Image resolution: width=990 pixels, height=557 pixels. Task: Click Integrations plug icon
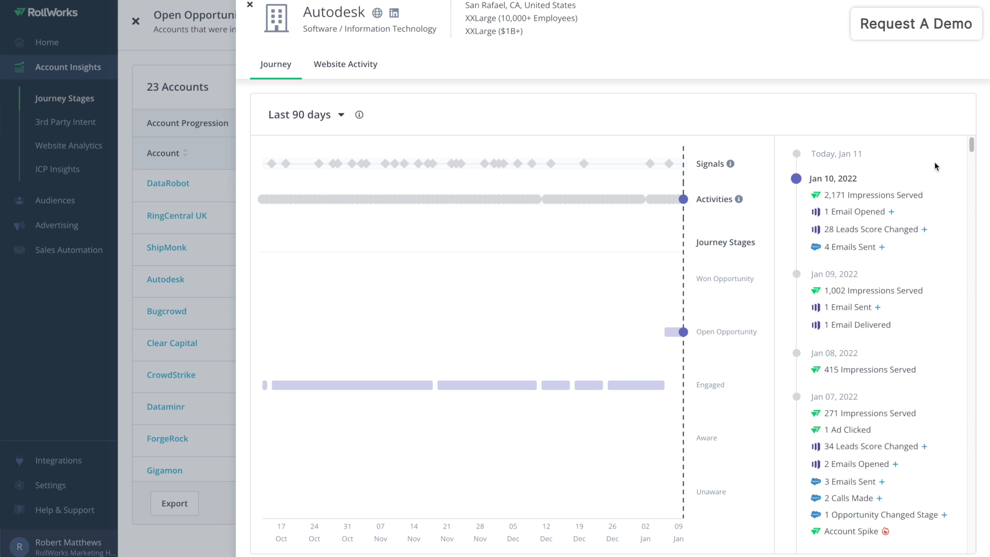[x=20, y=461]
